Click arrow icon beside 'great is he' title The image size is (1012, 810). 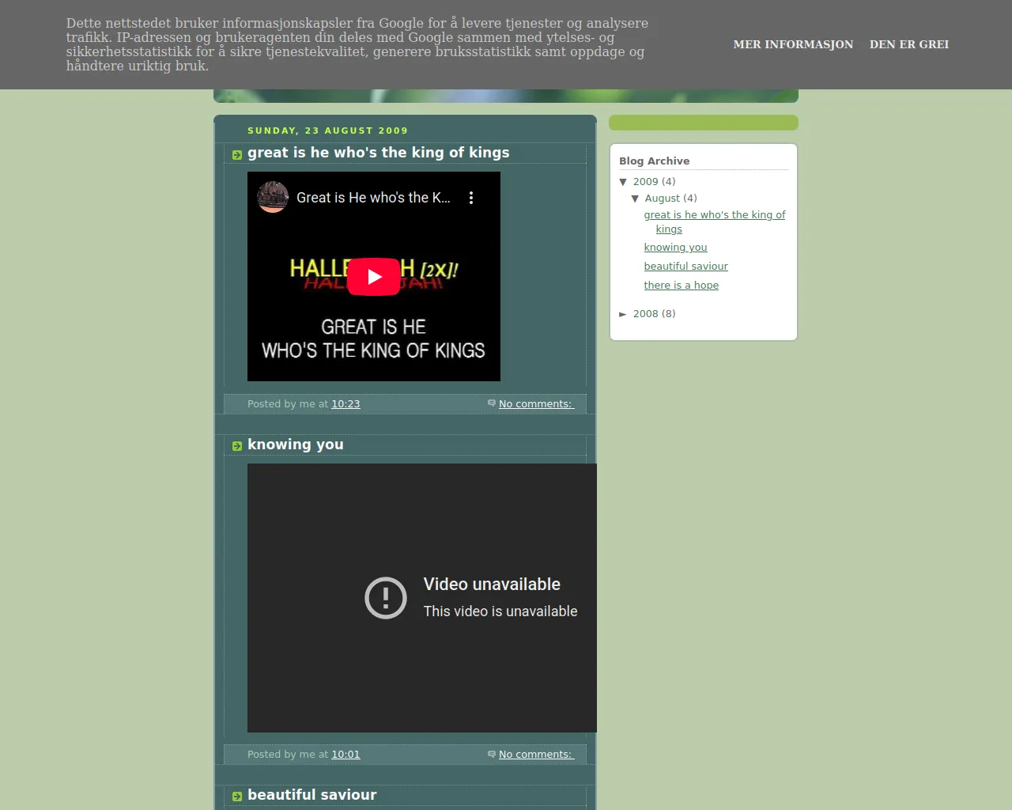(237, 154)
